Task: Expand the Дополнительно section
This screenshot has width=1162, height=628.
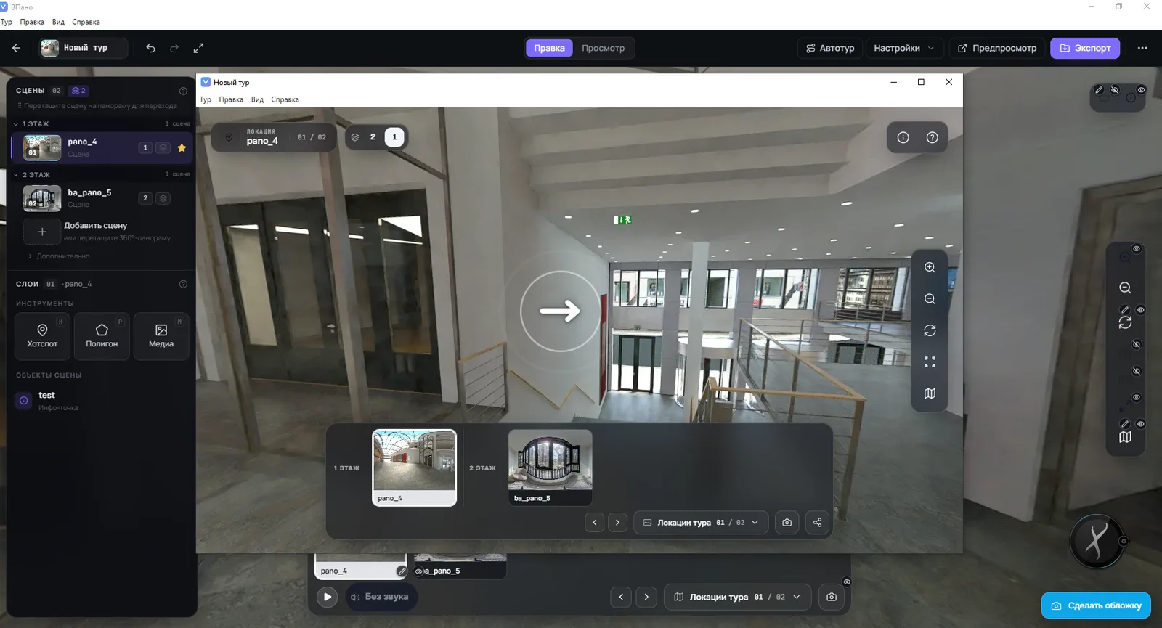Action: (59, 256)
